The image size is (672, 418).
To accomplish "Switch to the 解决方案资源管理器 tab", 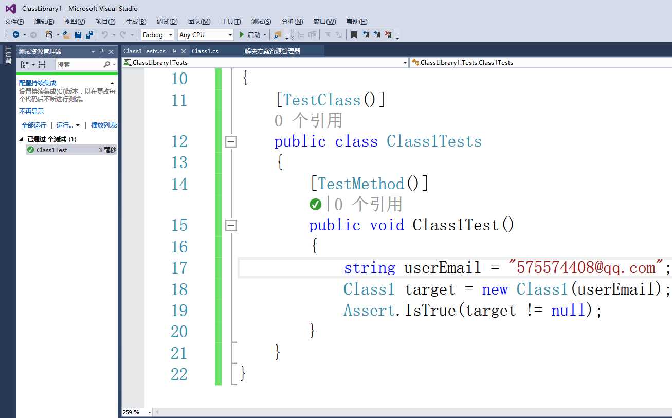I will click(x=273, y=51).
